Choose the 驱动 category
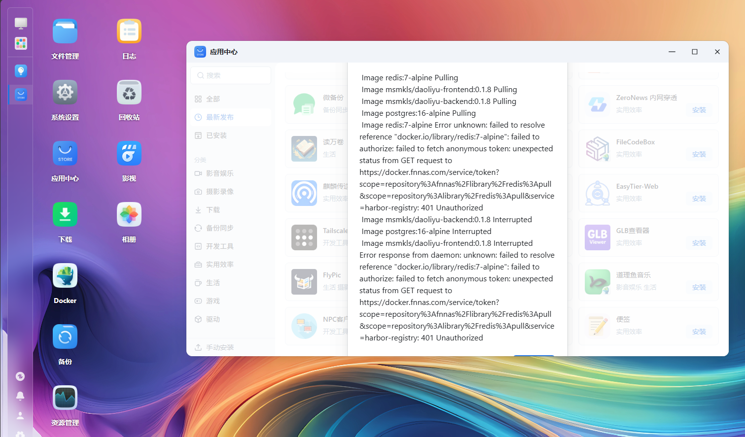 pyautogui.click(x=231, y=319)
